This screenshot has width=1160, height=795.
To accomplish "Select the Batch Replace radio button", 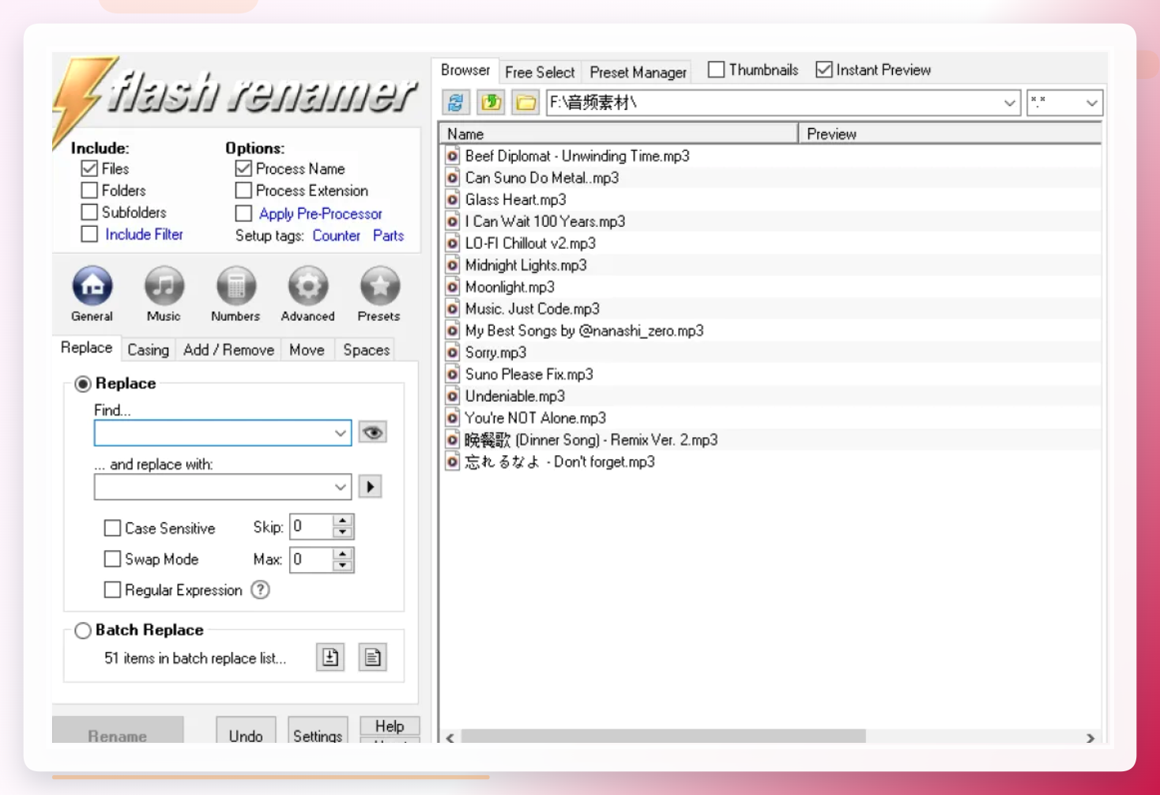I will [x=83, y=631].
